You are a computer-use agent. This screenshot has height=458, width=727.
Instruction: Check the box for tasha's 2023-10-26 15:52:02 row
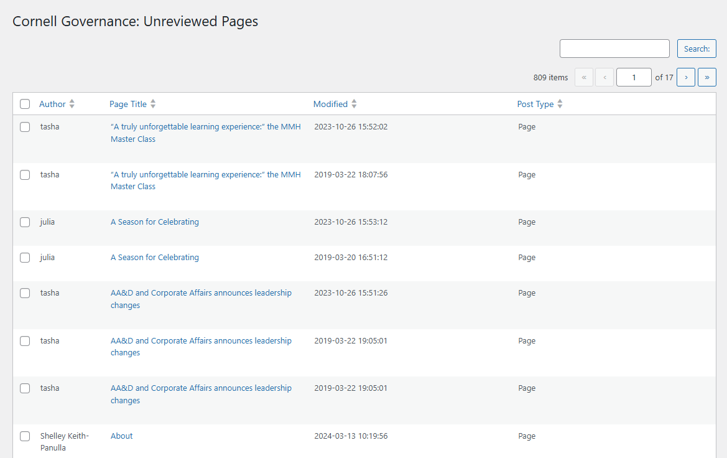click(x=25, y=127)
